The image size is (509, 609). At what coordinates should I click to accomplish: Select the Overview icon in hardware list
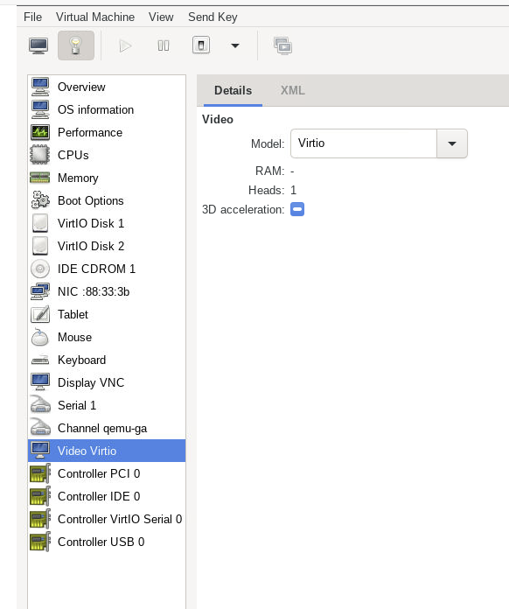click(40, 87)
